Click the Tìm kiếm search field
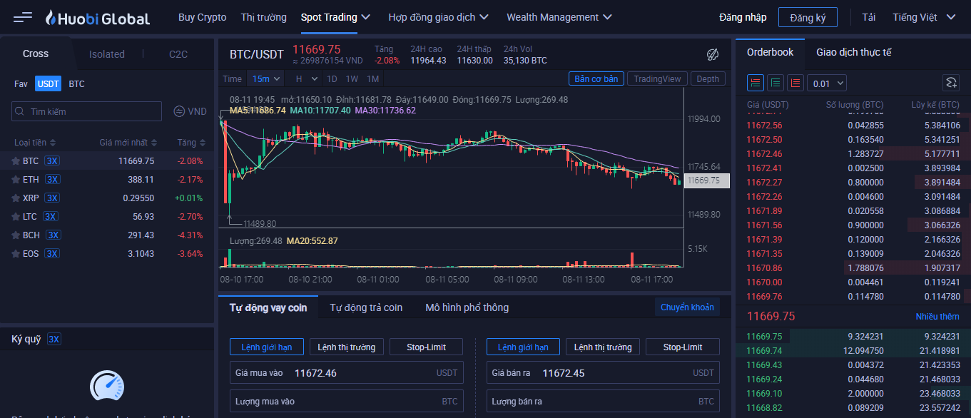Screen dimensions: 971x418 [89, 112]
